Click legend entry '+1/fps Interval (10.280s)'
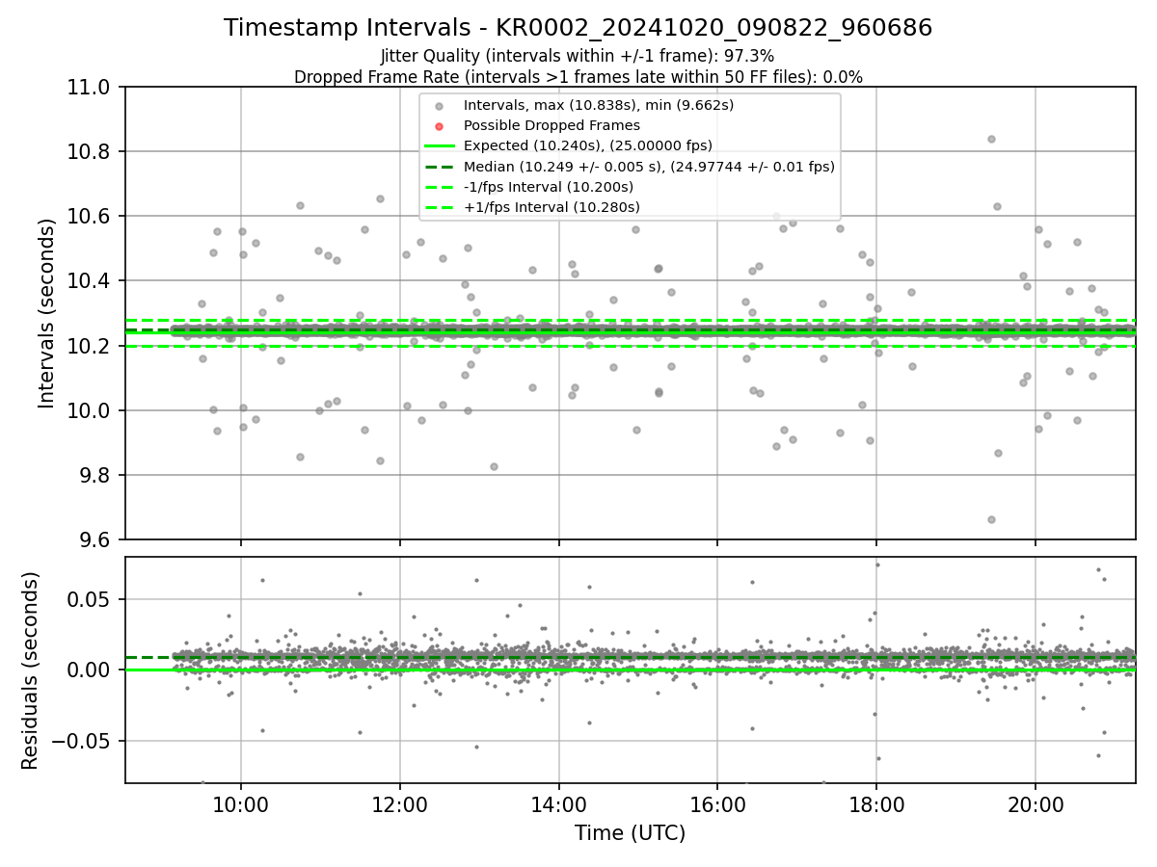Image resolution: width=1157 pixels, height=867 pixels. click(x=552, y=207)
